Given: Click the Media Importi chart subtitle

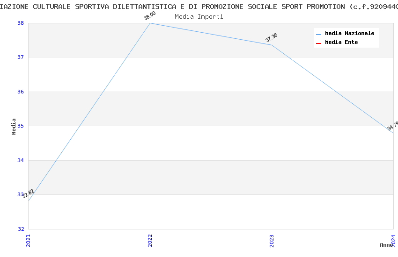Looking at the screenshot, I should pos(199,16).
